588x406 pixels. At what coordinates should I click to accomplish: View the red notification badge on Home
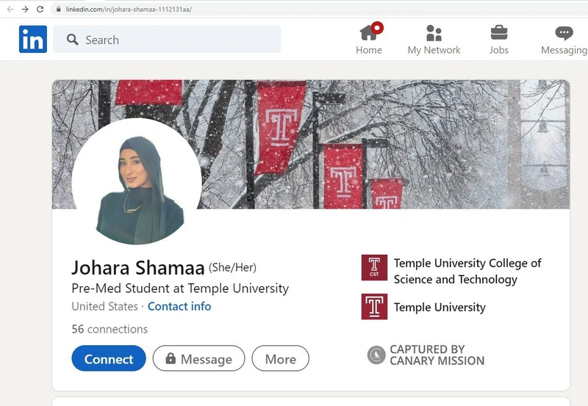[377, 27]
